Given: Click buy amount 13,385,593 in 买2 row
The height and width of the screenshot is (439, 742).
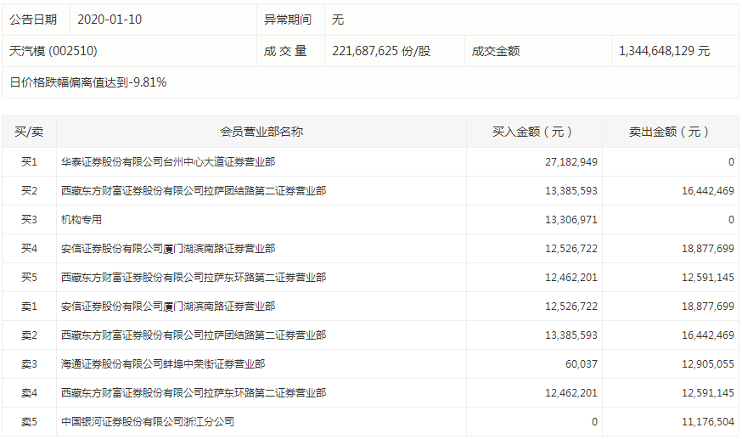Looking at the screenshot, I should (x=571, y=191).
